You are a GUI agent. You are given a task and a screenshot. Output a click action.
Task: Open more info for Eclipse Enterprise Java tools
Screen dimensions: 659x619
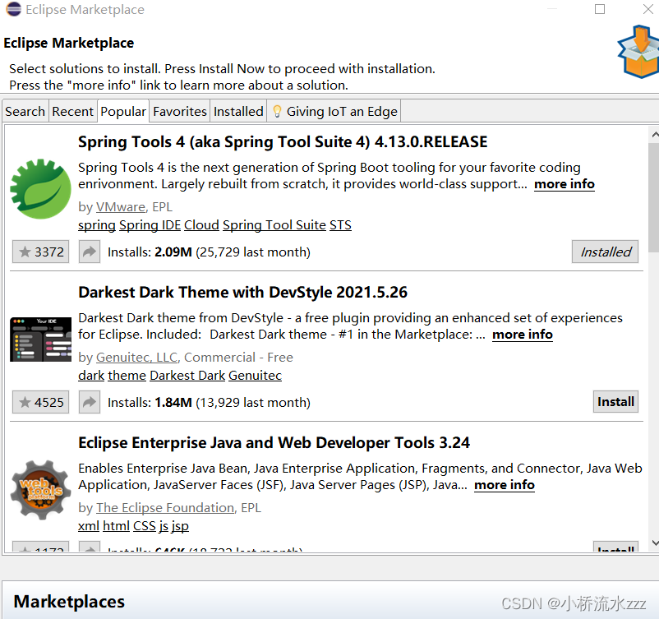[505, 485]
